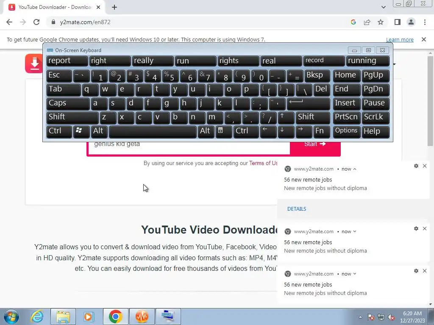Tap the up arrow key

coord(286,118)
